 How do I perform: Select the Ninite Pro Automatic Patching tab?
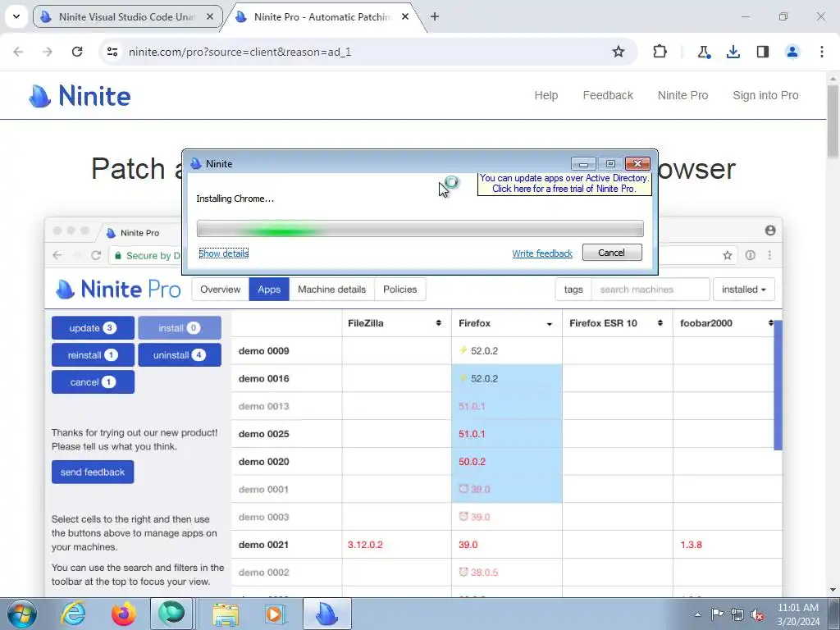point(323,16)
